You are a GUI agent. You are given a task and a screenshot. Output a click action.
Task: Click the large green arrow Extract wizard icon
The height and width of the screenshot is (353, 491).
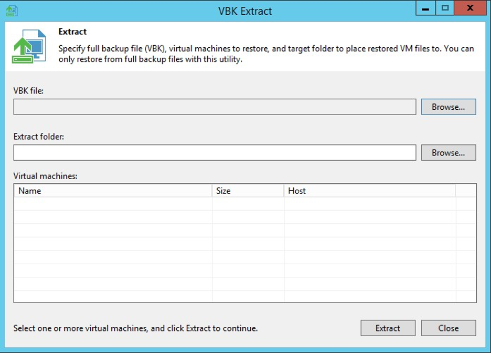[29, 46]
